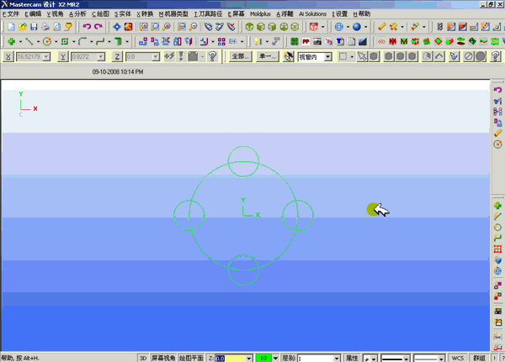Click the drill bit toolpath icon

coord(440,27)
